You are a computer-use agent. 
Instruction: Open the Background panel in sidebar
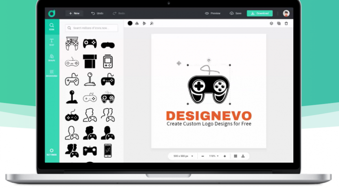point(52,73)
